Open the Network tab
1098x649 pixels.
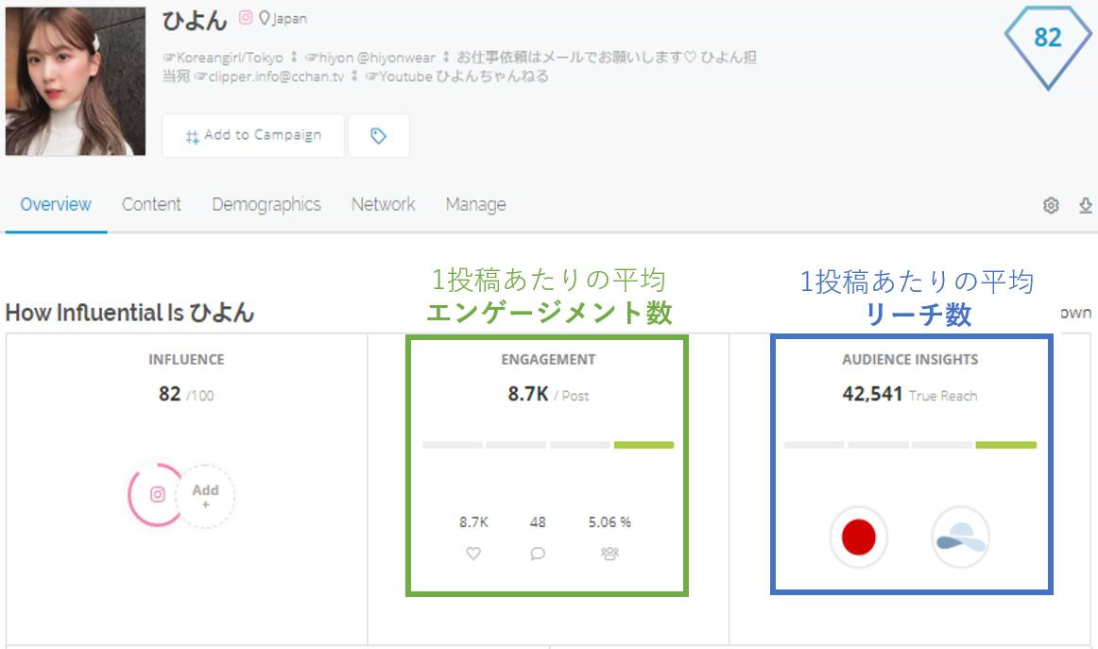[383, 204]
